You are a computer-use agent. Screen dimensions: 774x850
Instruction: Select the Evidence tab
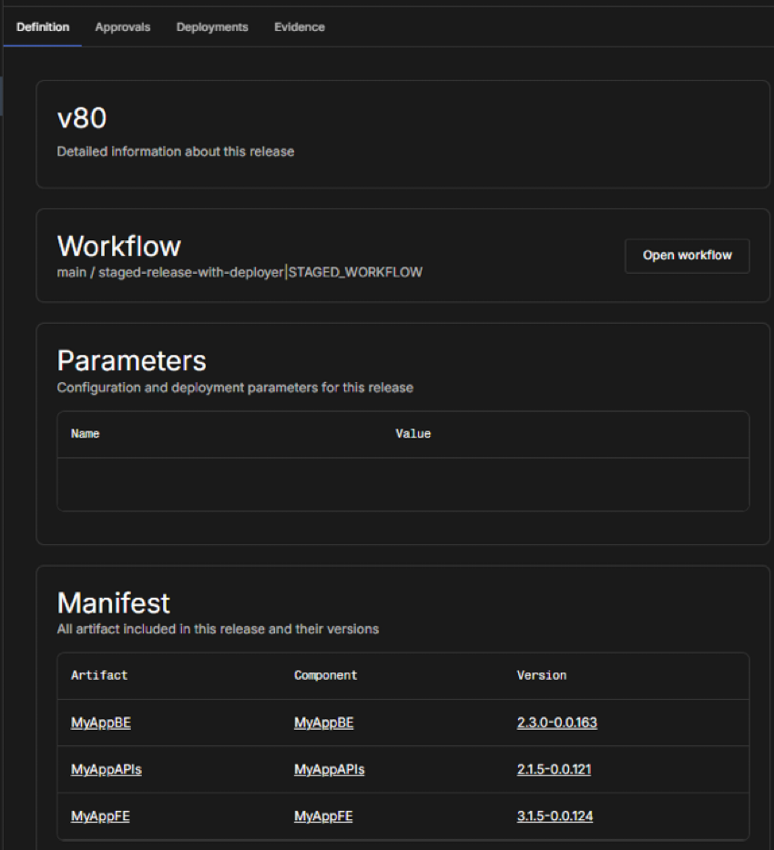coord(300,27)
